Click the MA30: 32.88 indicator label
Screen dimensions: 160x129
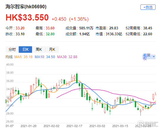[67, 57]
